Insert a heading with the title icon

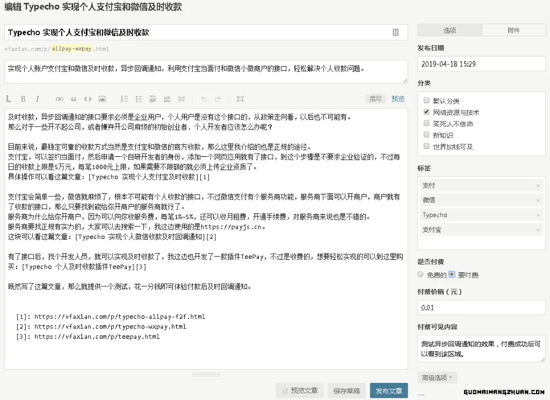tap(153, 99)
